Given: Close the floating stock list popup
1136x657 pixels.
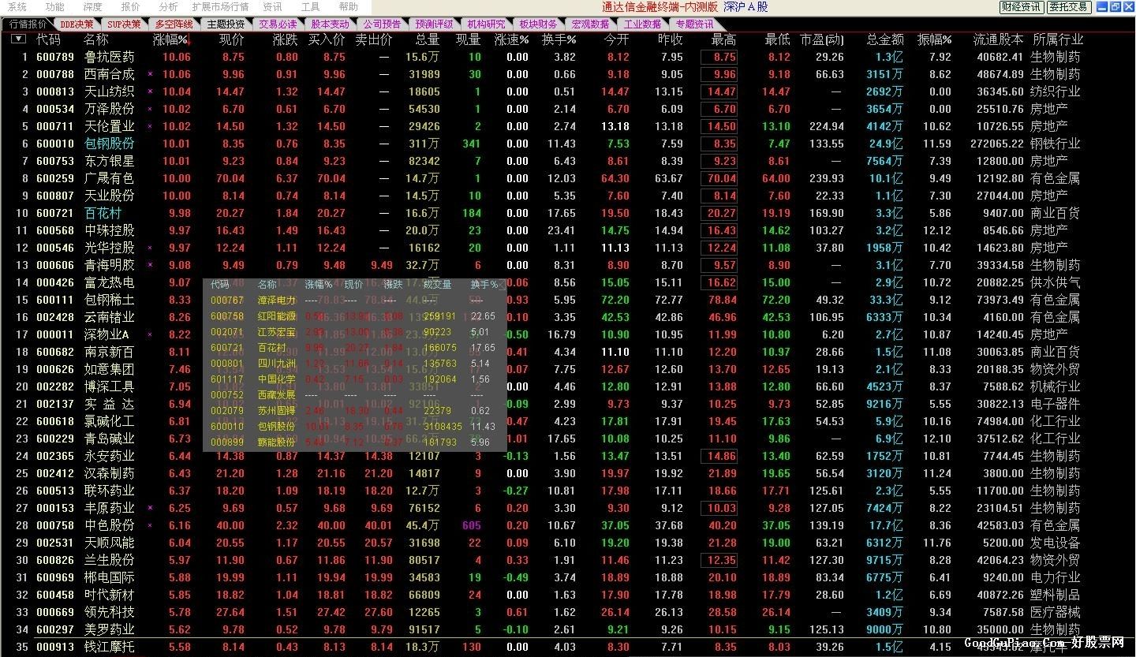Looking at the screenshot, I should point(500,285).
